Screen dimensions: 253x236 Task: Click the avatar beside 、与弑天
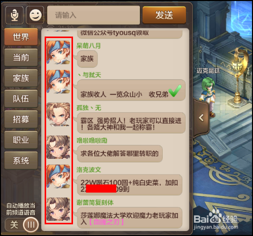(58, 82)
